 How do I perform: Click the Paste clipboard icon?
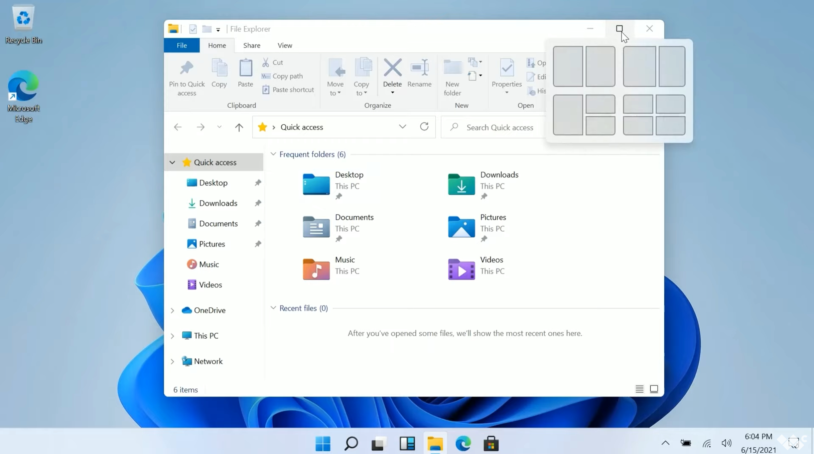coord(246,68)
